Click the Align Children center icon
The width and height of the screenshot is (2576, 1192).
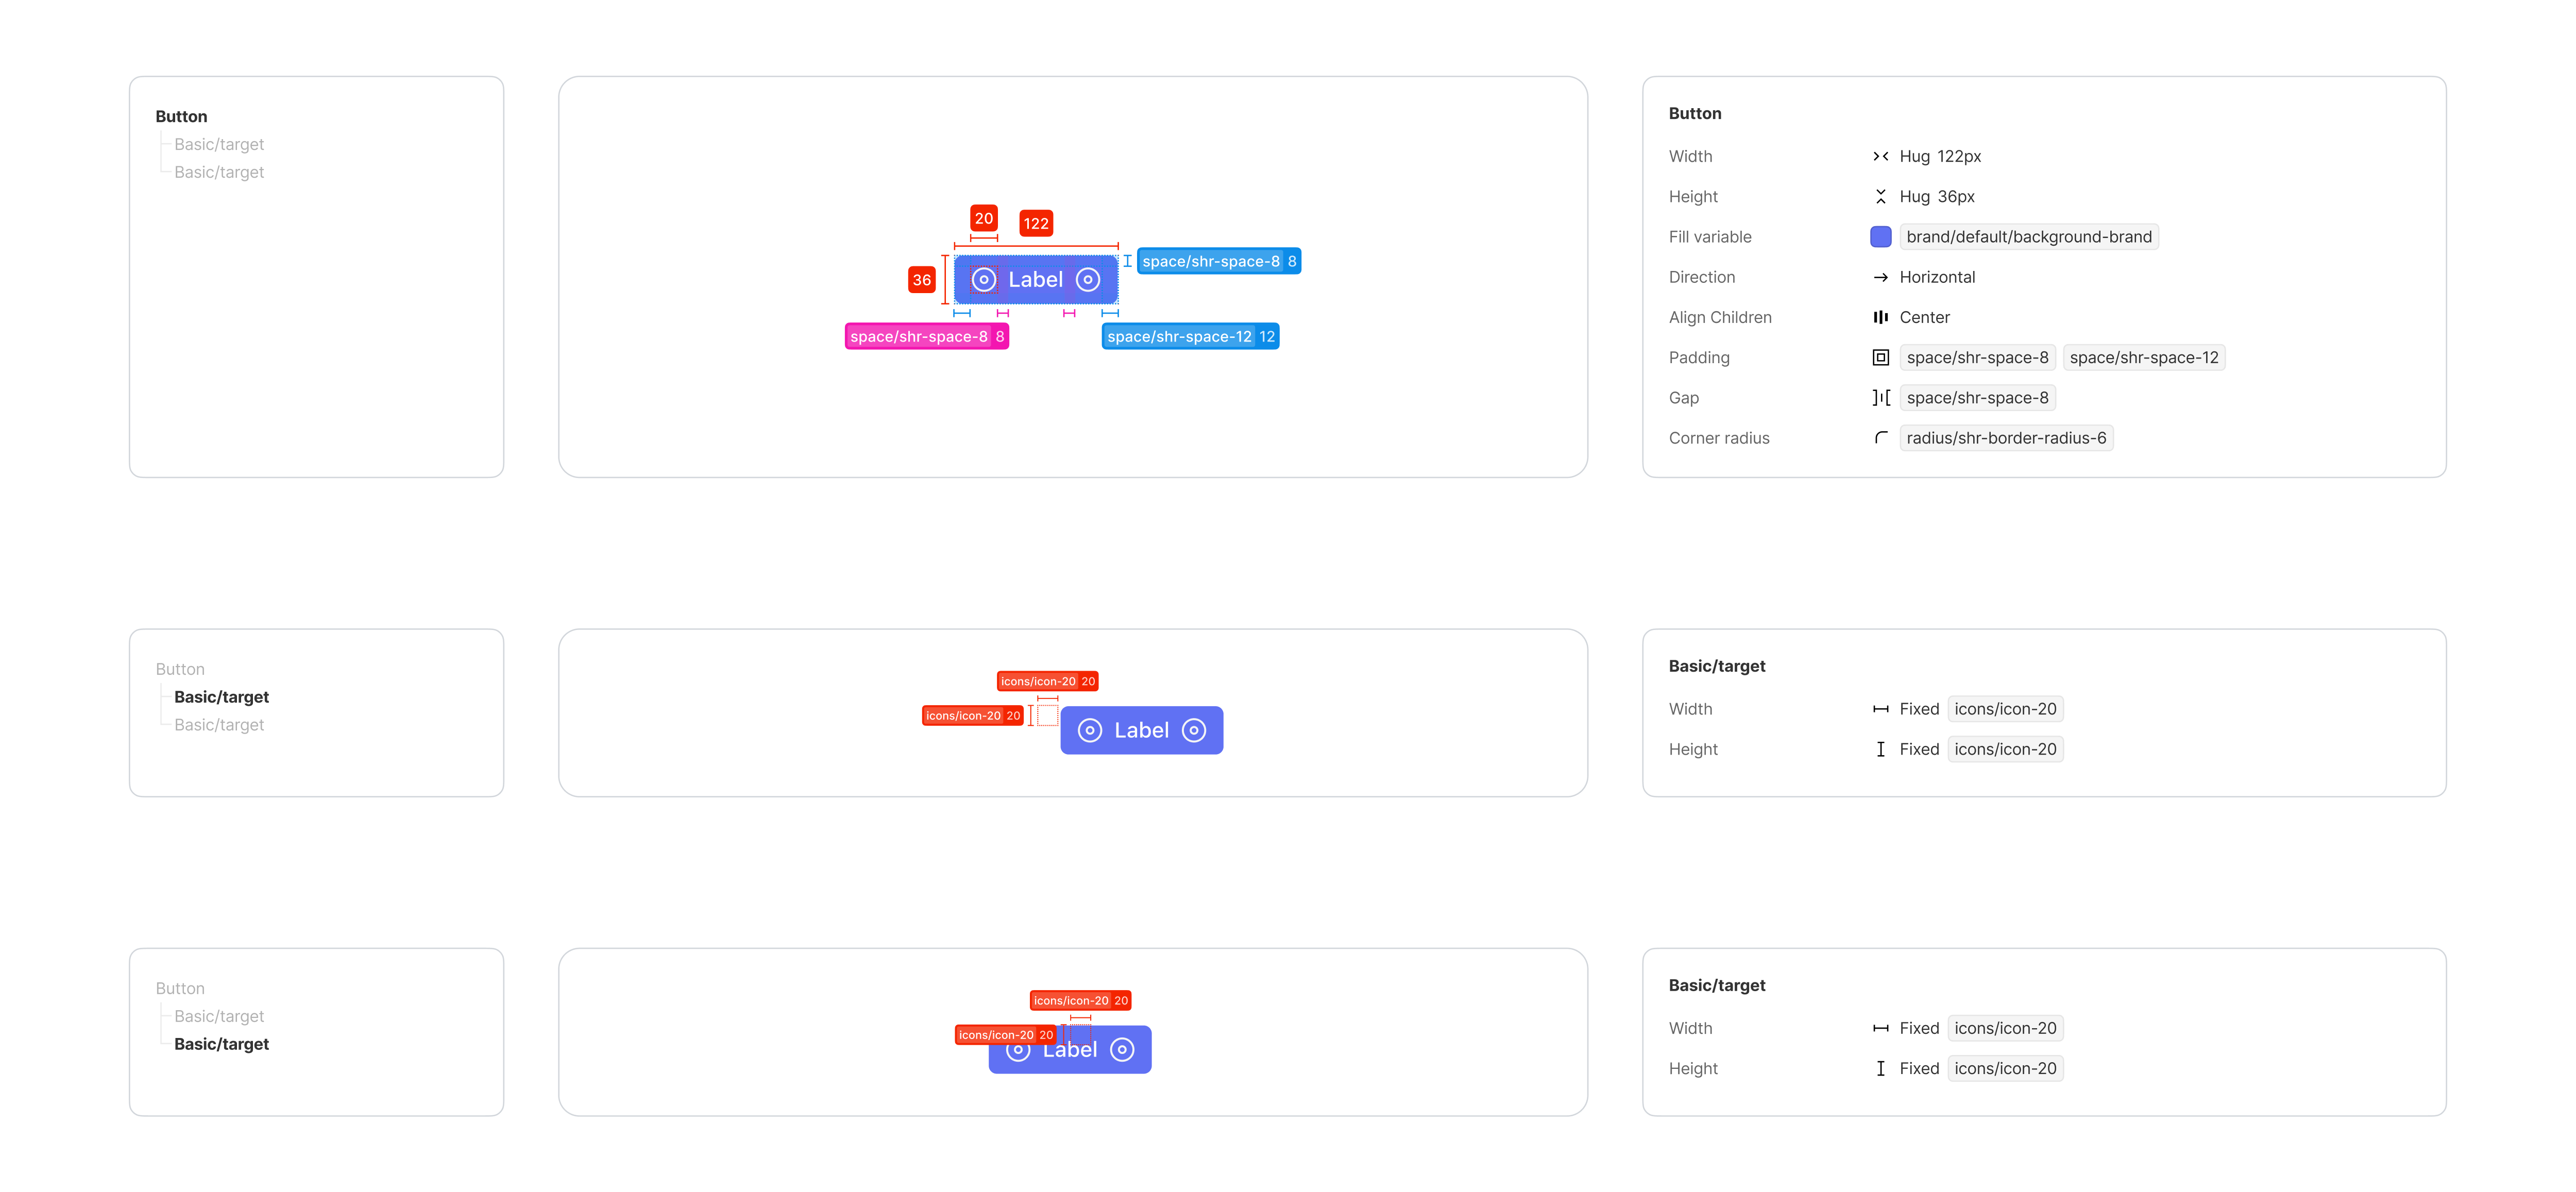click(1880, 317)
